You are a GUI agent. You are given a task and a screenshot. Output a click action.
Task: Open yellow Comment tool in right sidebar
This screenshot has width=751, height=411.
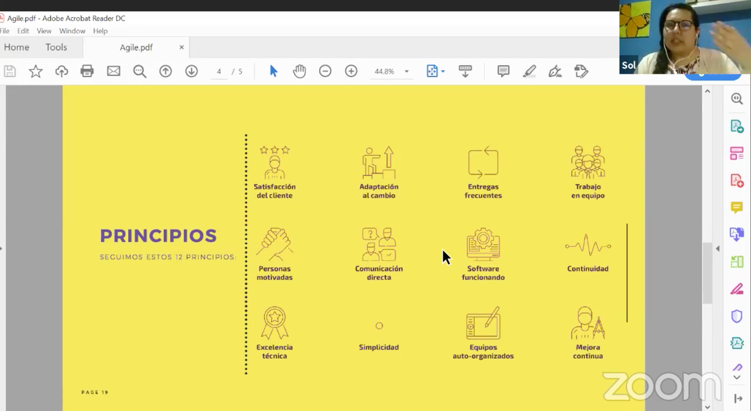tap(737, 208)
